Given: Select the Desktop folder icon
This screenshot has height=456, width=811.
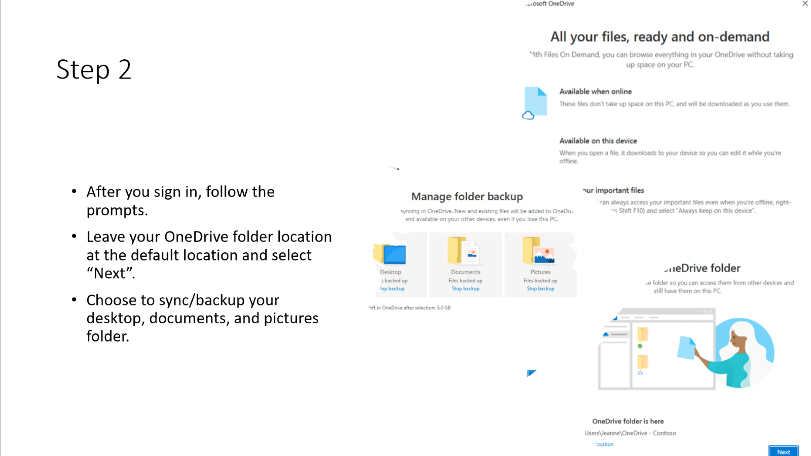Looking at the screenshot, I should (390, 253).
